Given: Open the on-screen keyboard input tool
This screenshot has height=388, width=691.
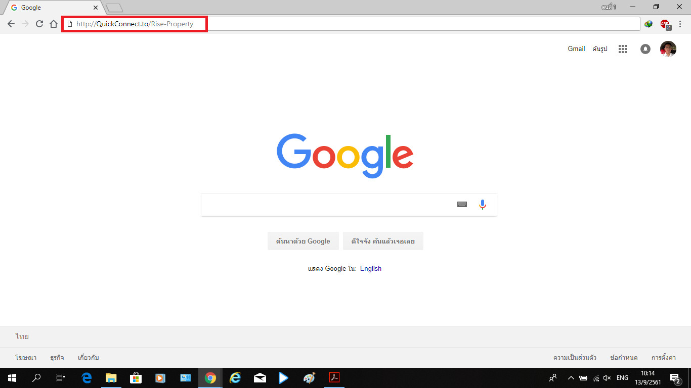Looking at the screenshot, I should (x=462, y=205).
